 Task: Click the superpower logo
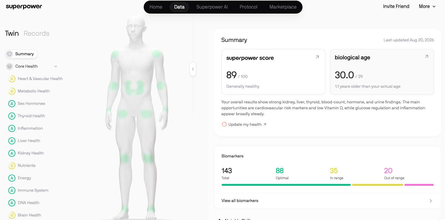[24, 6]
